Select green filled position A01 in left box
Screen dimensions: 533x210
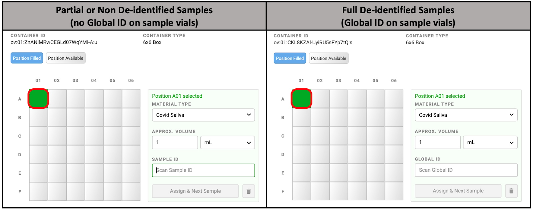(x=38, y=99)
